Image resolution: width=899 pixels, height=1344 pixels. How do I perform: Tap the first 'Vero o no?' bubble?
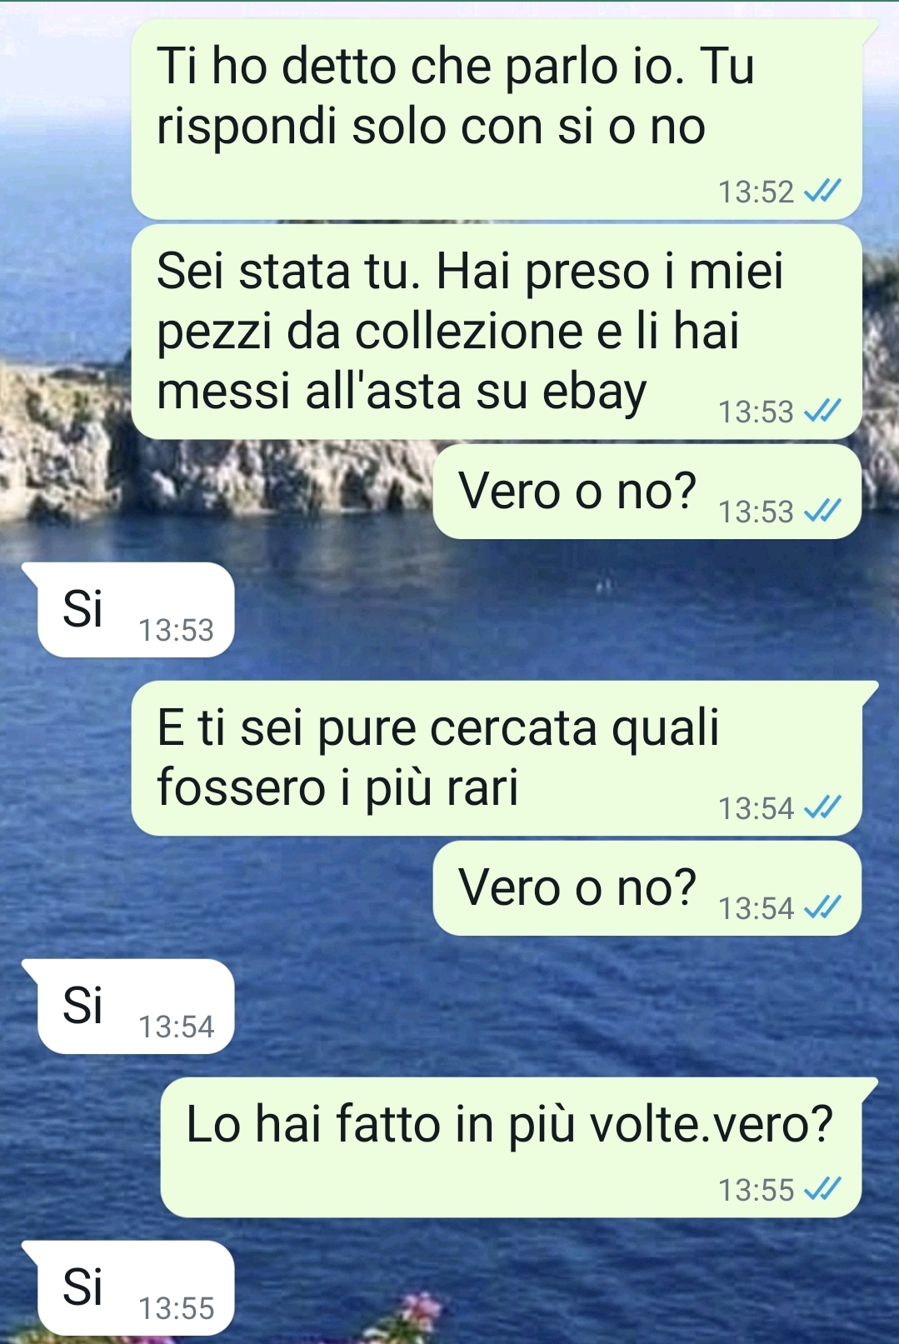point(647,492)
